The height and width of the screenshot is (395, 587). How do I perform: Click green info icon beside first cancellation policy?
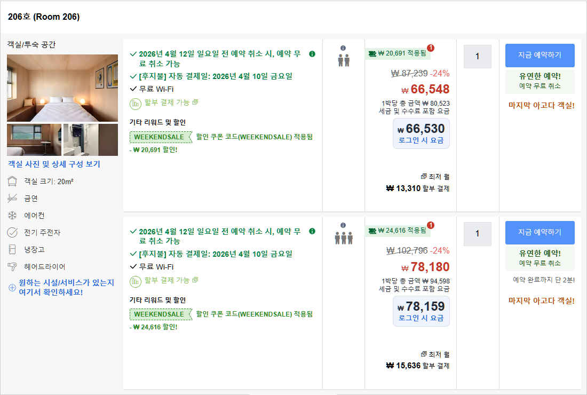pos(312,54)
